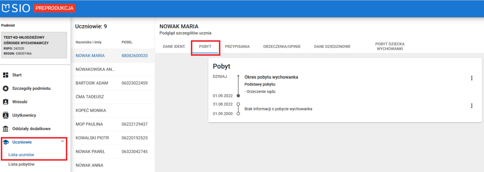Click the NOWAK MARIA details heading
This screenshot has height=172, width=484.
pos(179,26)
